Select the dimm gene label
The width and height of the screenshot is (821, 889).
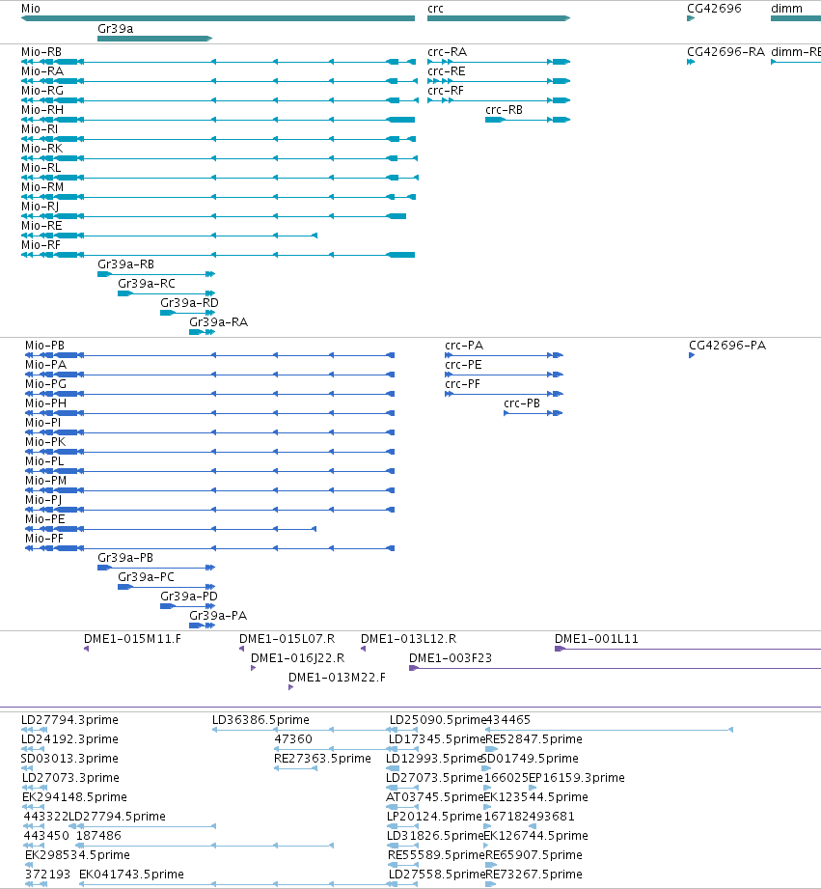(786, 9)
